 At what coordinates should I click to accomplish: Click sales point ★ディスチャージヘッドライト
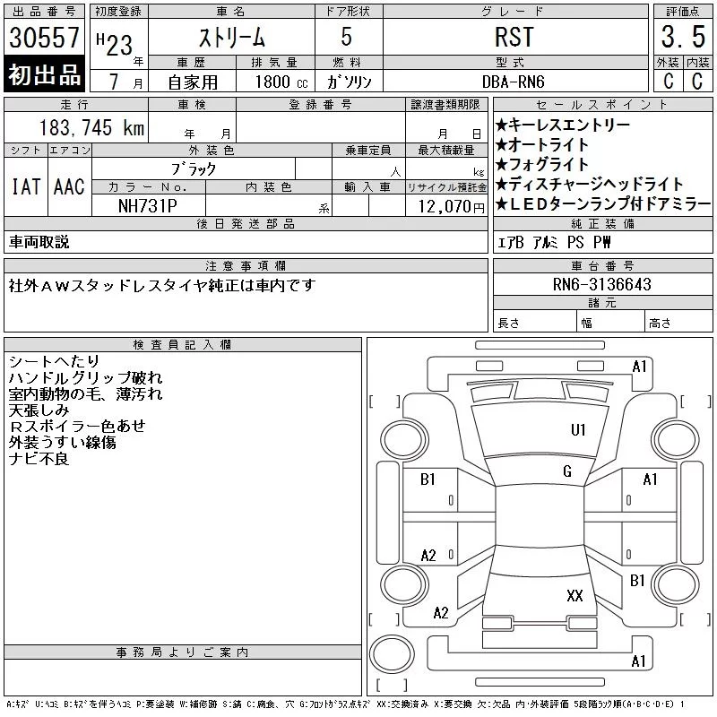590,184
